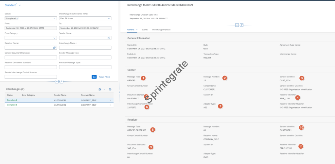Click the Adapt Filters link
This screenshot has width=335, height=164.
click(x=104, y=77)
